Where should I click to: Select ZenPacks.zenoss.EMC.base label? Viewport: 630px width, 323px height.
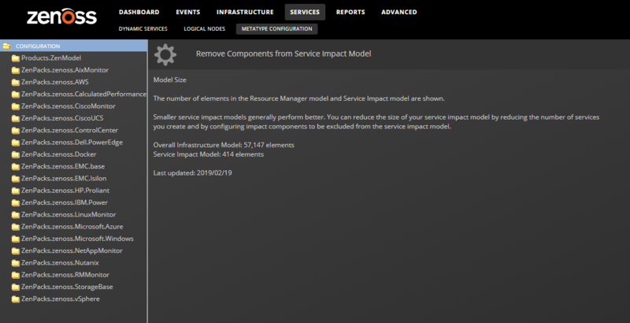[x=63, y=166]
